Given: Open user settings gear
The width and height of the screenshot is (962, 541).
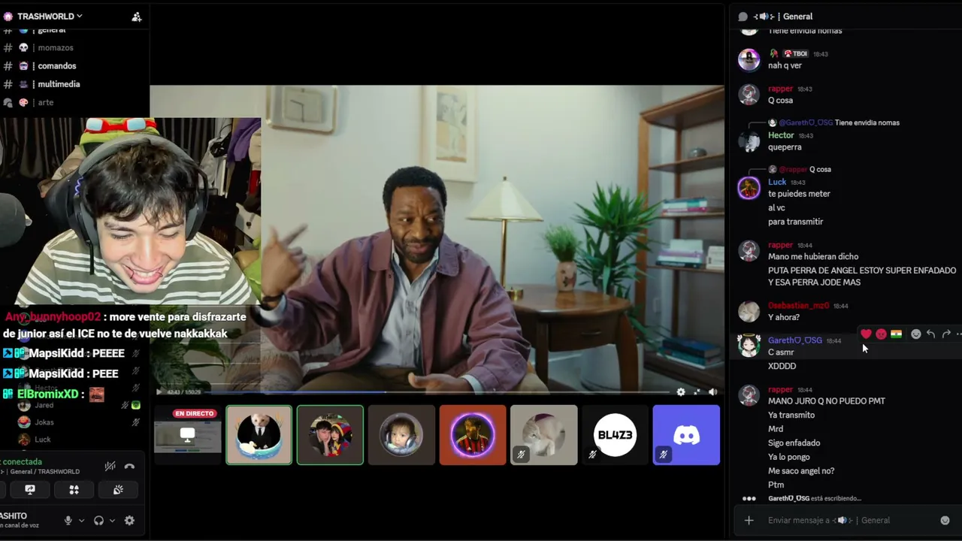Looking at the screenshot, I should point(129,521).
